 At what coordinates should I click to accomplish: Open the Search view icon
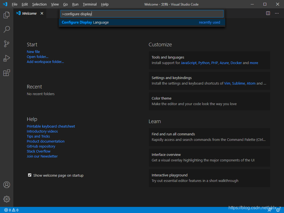7,29
